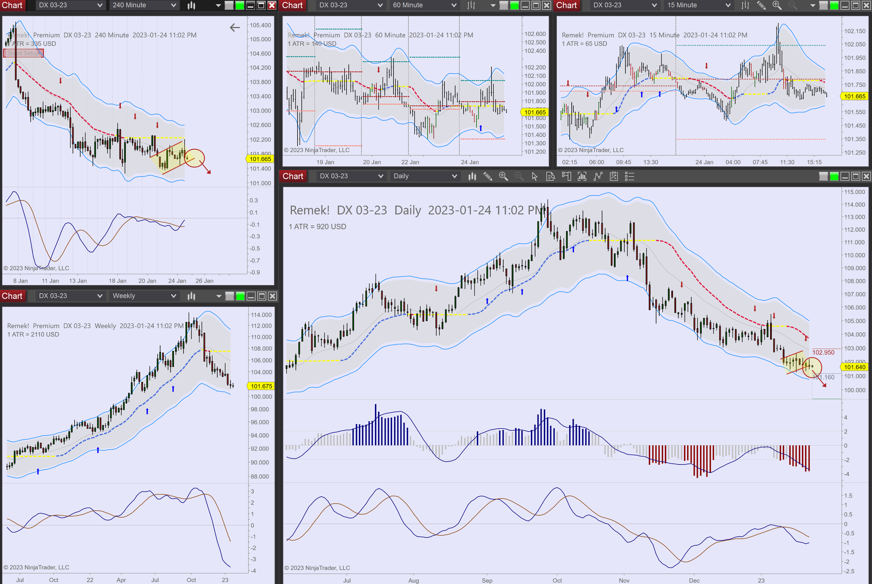This screenshot has height=584, width=872.
Task: Open Chart Trader icon in Daily chart toolbar
Action: [x=566, y=176]
